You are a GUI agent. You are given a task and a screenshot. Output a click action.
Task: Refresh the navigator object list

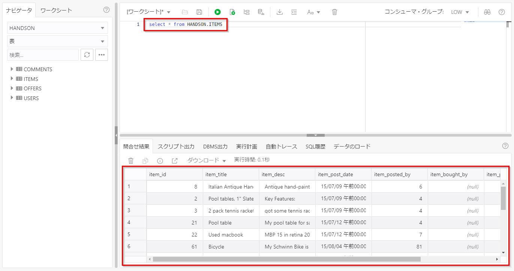point(87,55)
